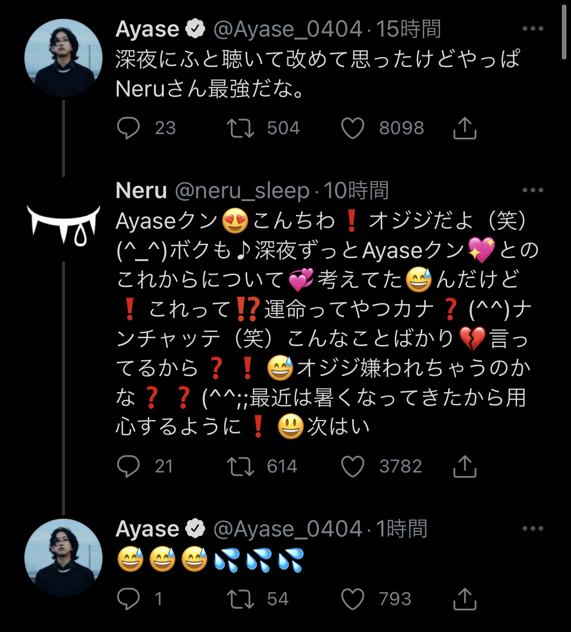Reply to Ayase's first tweet

click(128, 128)
